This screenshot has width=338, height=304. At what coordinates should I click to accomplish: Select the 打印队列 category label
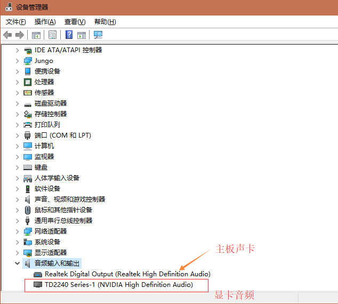click(47, 125)
